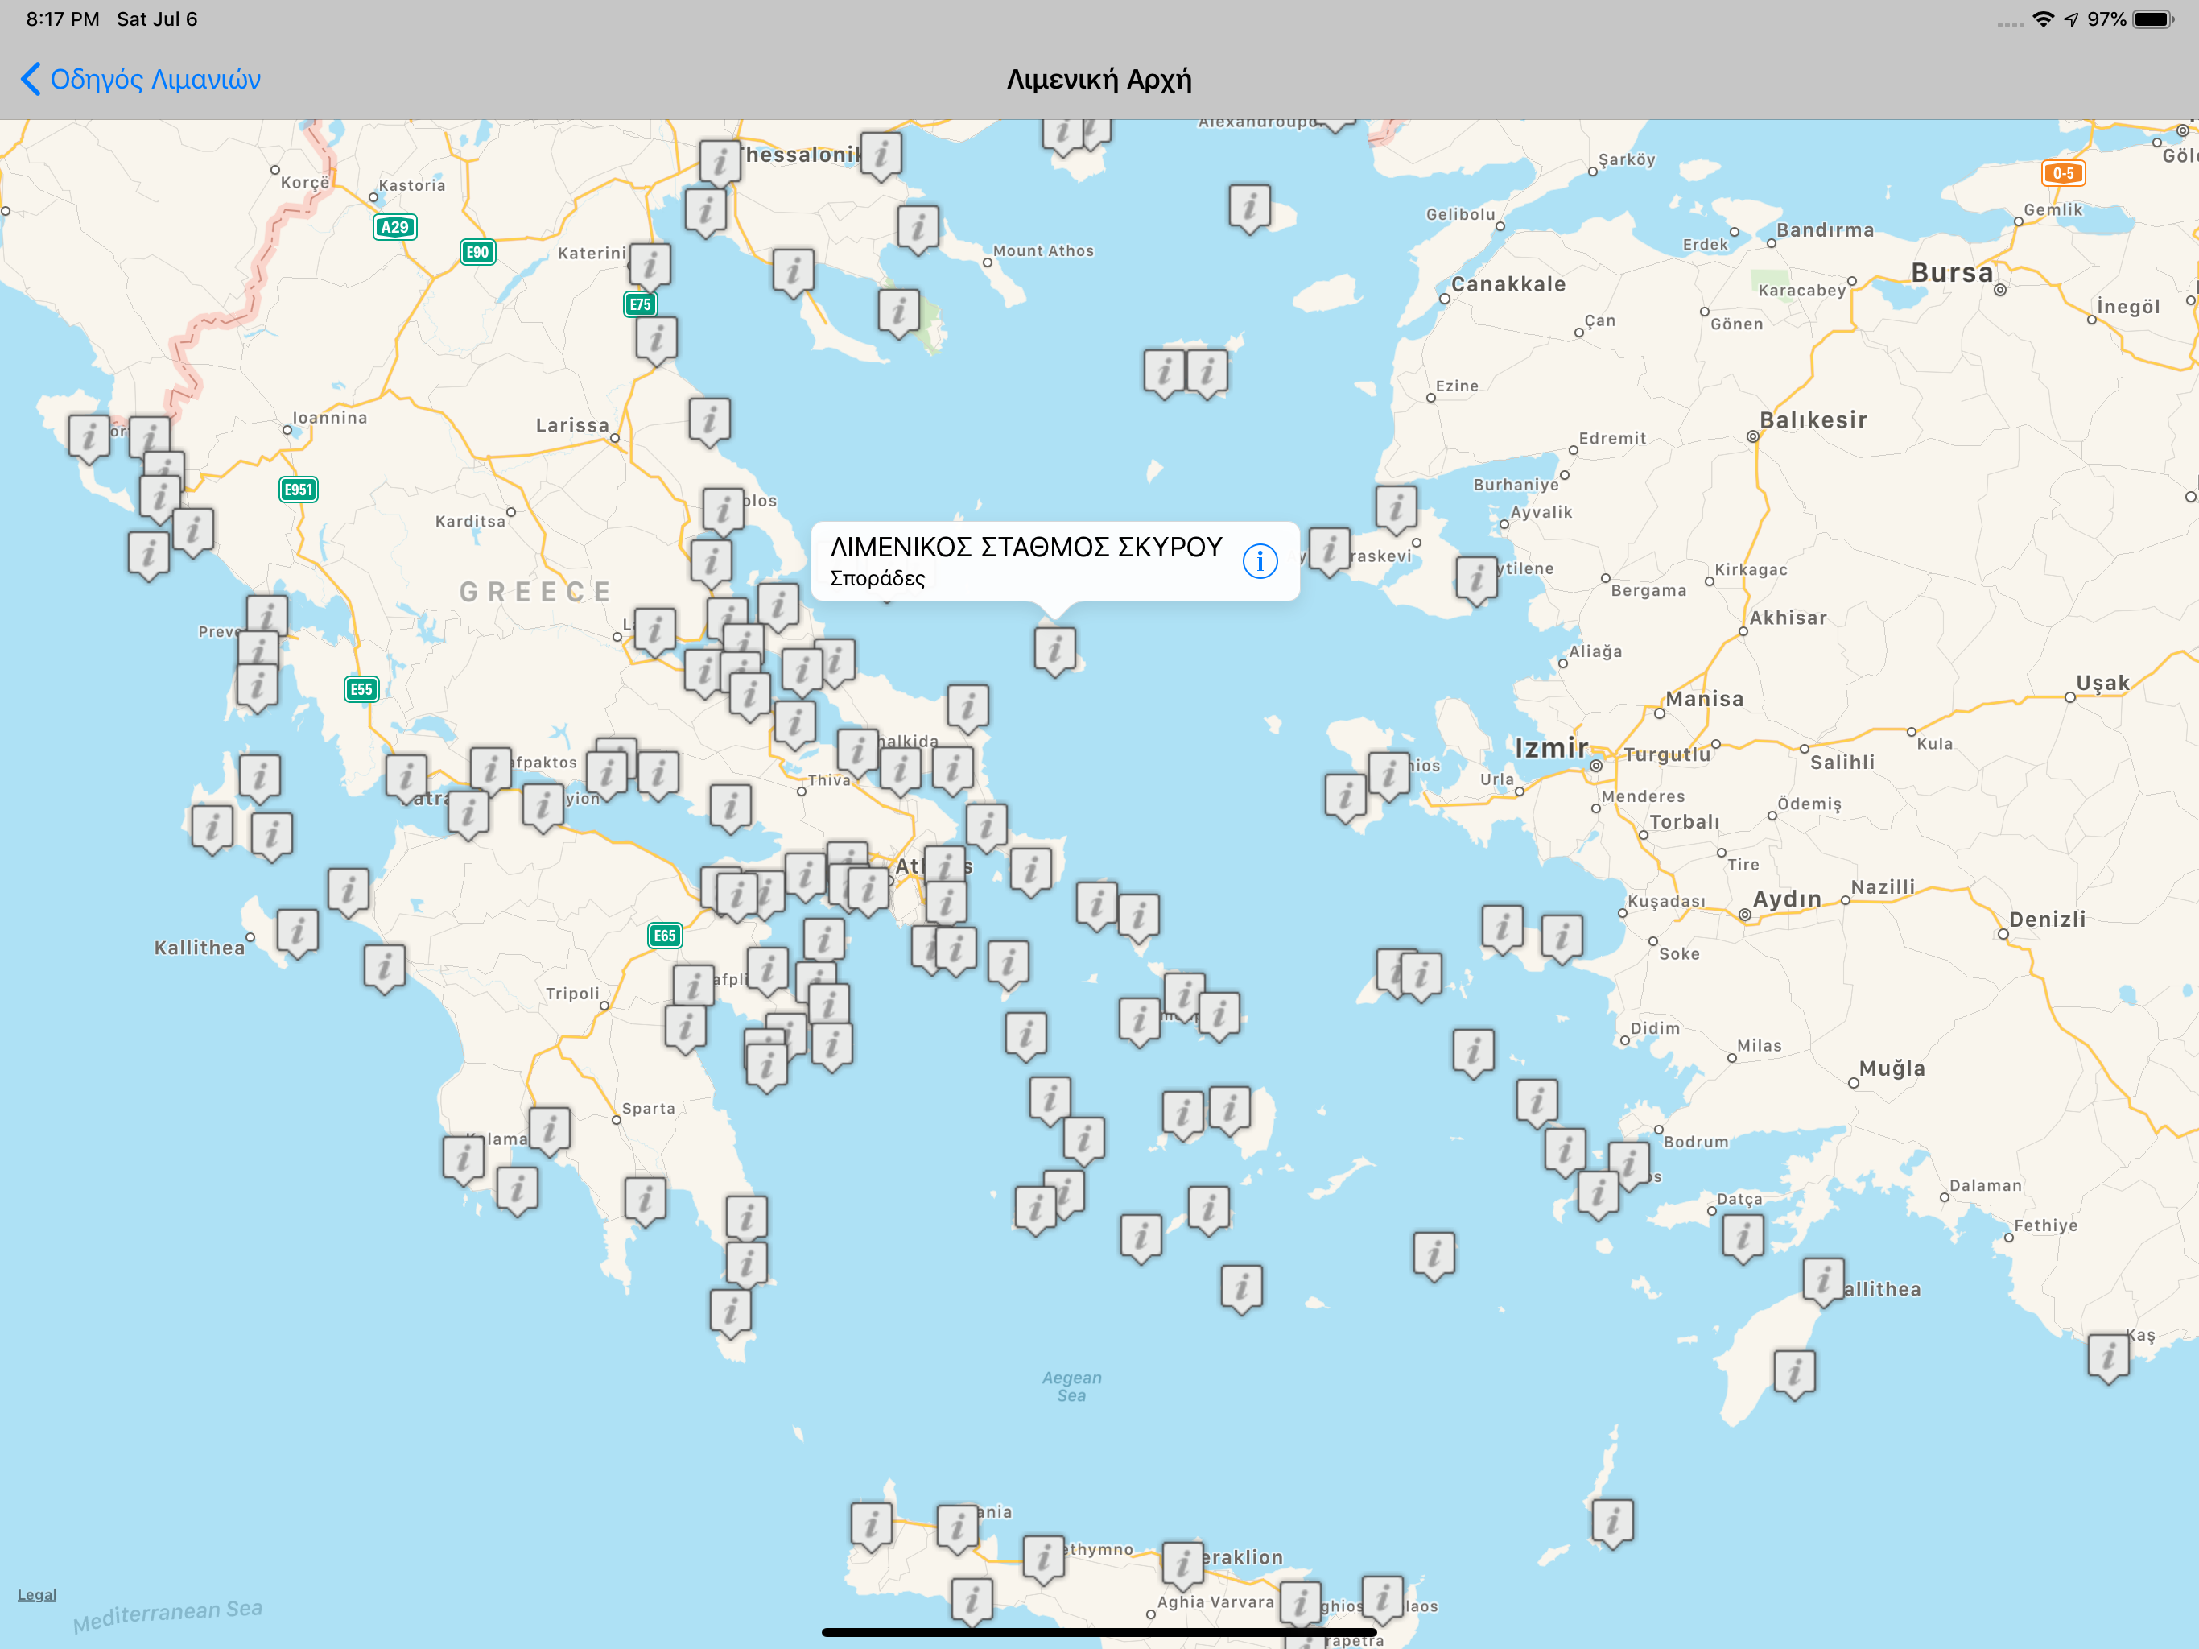This screenshot has height=1649, width=2199.
Task: Open info for ΛΙΜΕΝΙΚΟΣ ΣΤΑΘΜΟΣ ΣΚΥΡΟΥ callout
Action: pyautogui.click(x=1260, y=561)
